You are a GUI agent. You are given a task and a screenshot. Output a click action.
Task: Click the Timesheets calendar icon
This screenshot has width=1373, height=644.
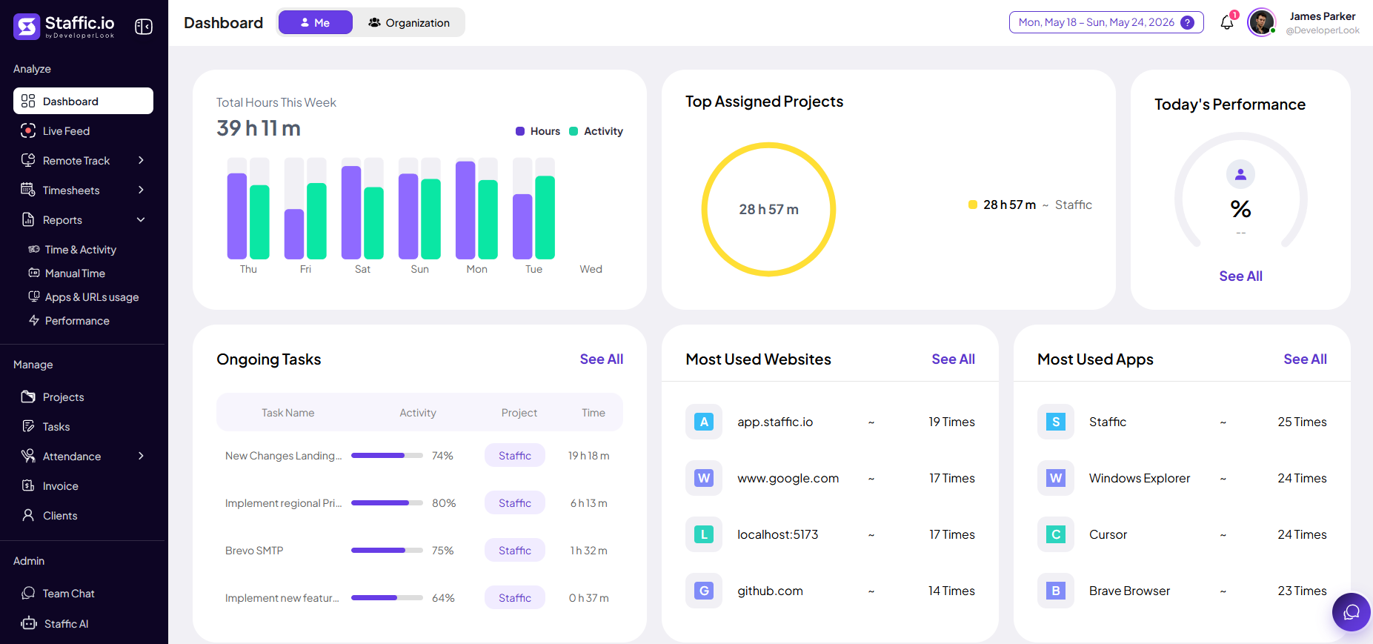[x=28, y=190]
